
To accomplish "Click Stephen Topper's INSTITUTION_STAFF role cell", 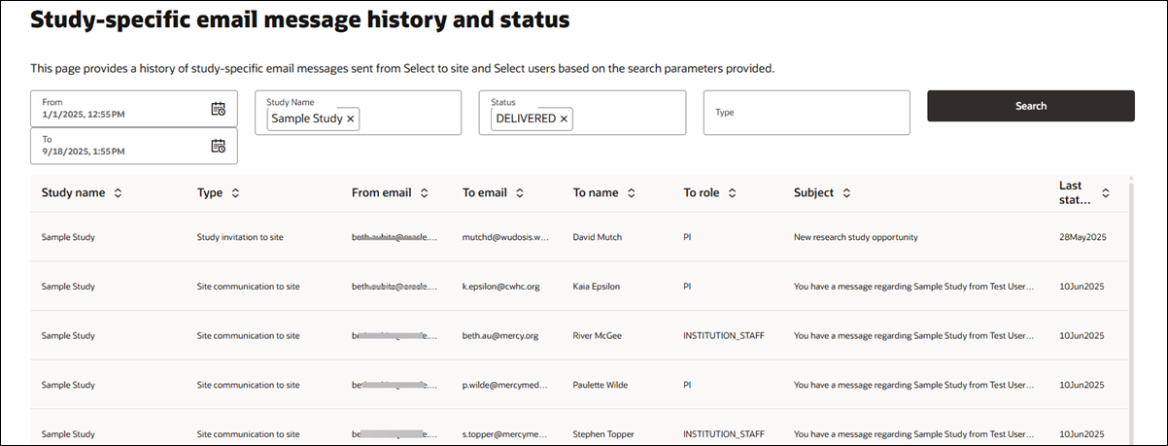I will (x=724, y=433).
